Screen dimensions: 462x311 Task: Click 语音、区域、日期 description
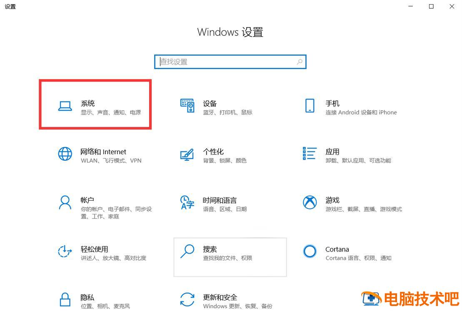tap(225, 209)
